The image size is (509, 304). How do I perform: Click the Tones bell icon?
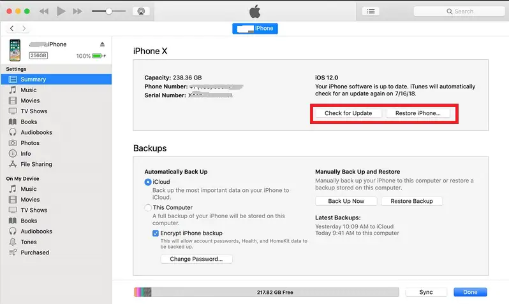click(x=13, y=242)
